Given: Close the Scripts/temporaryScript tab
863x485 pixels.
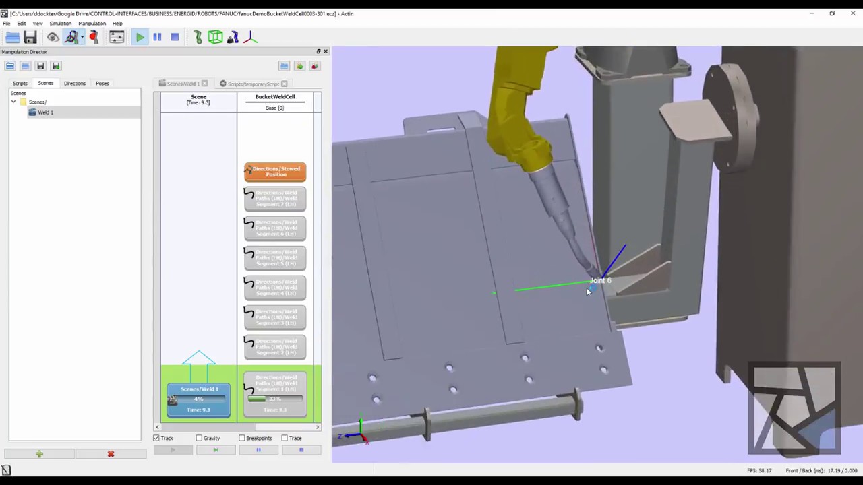Looking at the screenshot, I should [x=284, y=84].
